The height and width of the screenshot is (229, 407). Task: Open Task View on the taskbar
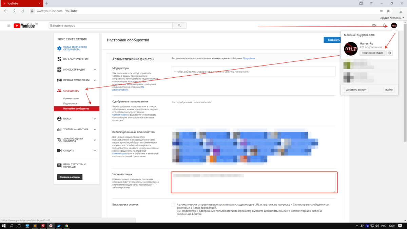point(19,226)
